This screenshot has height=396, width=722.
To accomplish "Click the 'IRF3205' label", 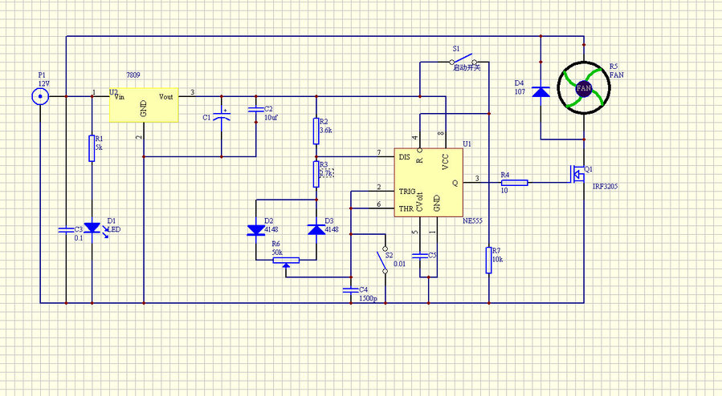I will pyautogui.click(x=605, y=187).
